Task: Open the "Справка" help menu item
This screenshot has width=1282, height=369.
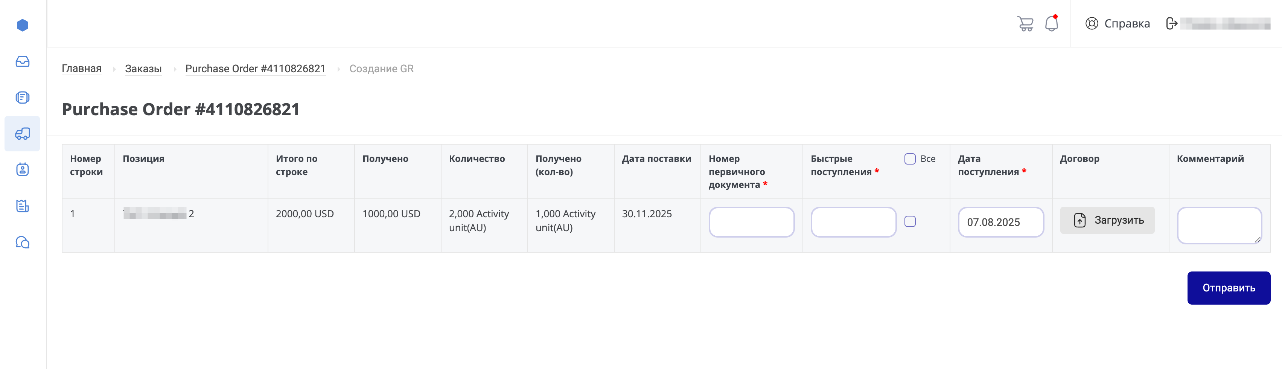Action: click(x=1118, y=23)
